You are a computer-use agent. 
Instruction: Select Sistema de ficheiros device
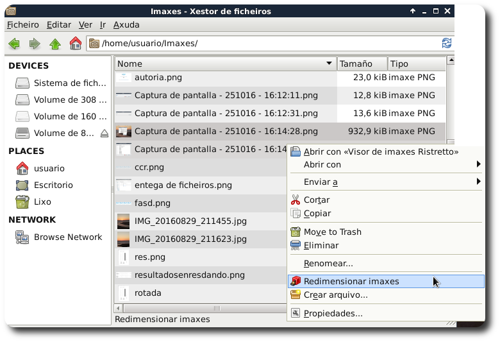(69, 83)
